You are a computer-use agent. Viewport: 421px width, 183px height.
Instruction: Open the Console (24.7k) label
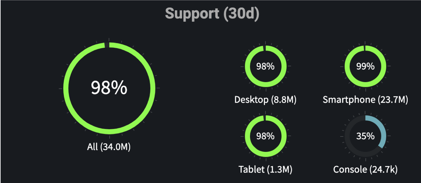365,169
